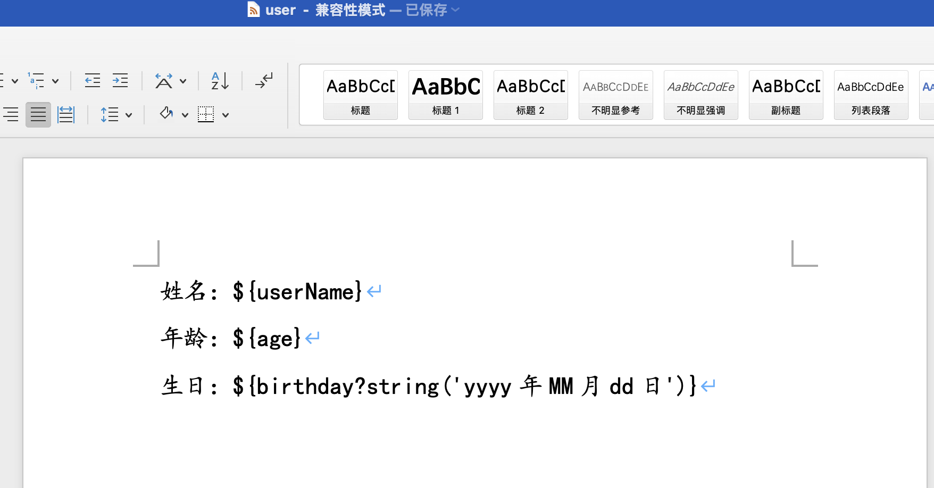Open the 已保存 title dropdown chevron
Screen dimensions: 934x488
(455, 10)
